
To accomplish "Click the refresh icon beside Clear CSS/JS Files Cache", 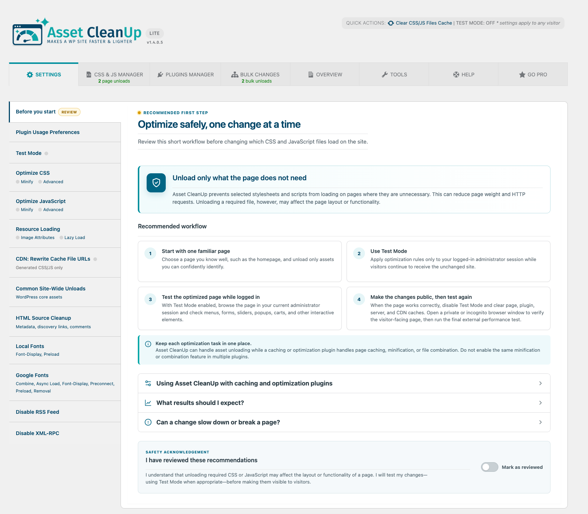I will pyautogui.click(x=391, y=23).
